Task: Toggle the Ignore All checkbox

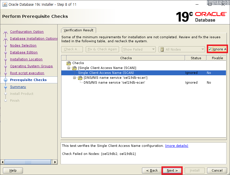Action: point(210,49)
